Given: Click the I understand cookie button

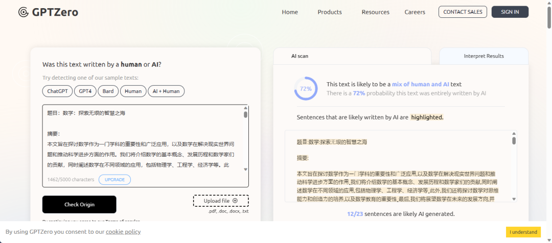Looking at the screenshot, I should [x=523, y=232].
